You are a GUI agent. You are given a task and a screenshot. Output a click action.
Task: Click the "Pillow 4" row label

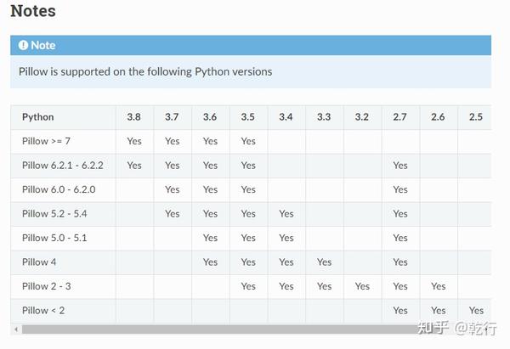(x=40, y=262)
